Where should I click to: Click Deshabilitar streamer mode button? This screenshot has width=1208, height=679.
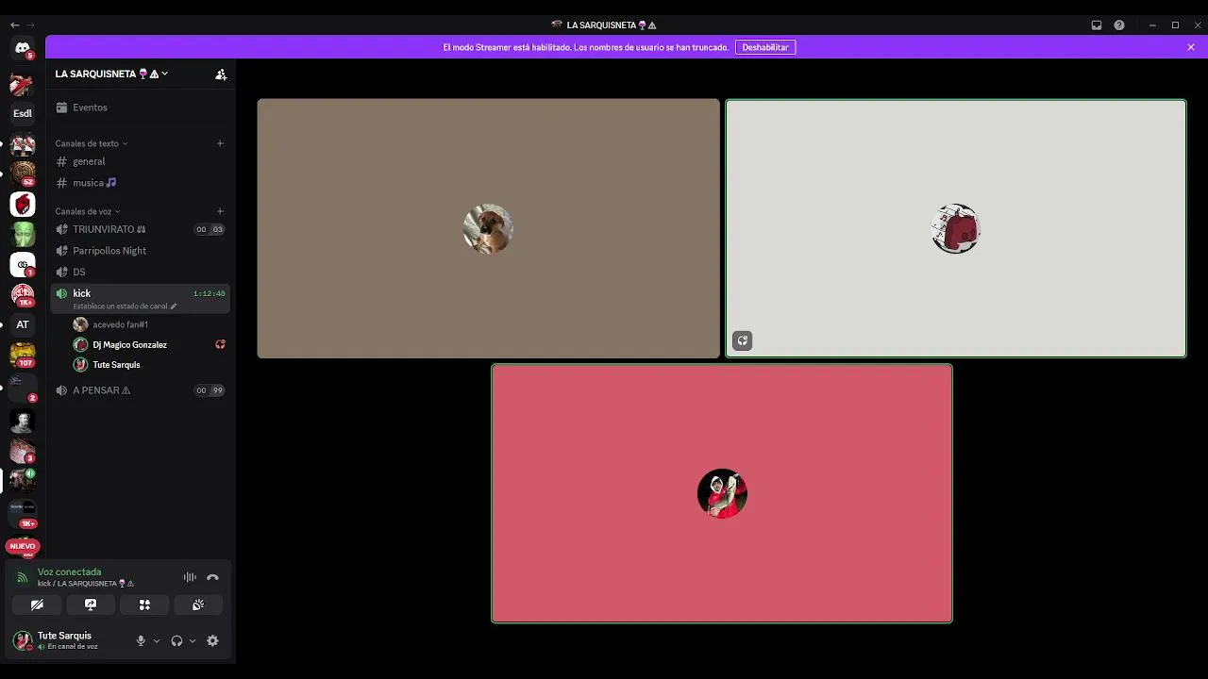(x=765, y=47)
